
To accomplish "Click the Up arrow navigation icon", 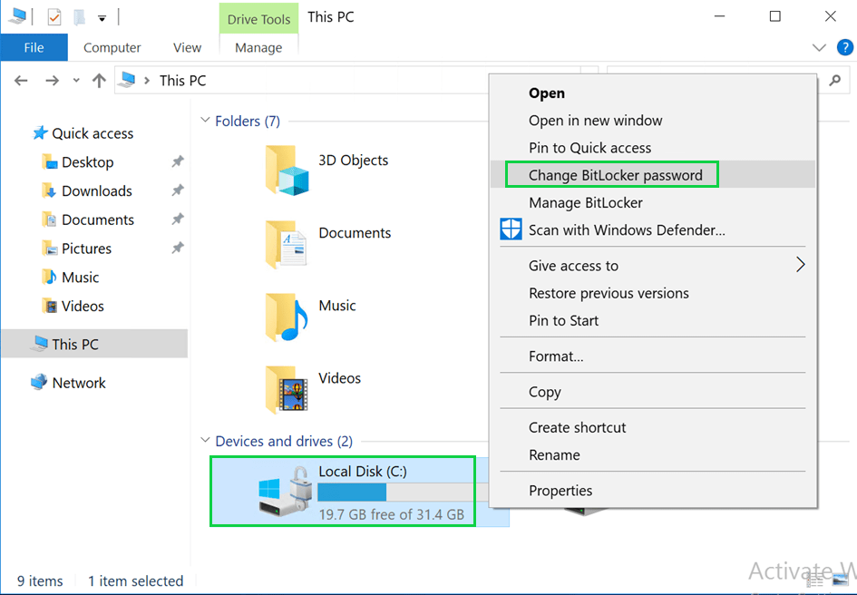I will [x=99, y=81].
